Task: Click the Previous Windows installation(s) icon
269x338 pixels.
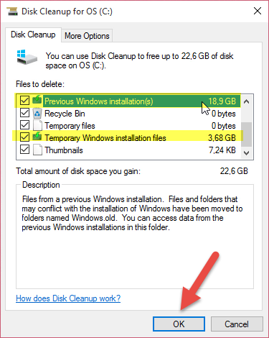Action: [x=37, y=100]
